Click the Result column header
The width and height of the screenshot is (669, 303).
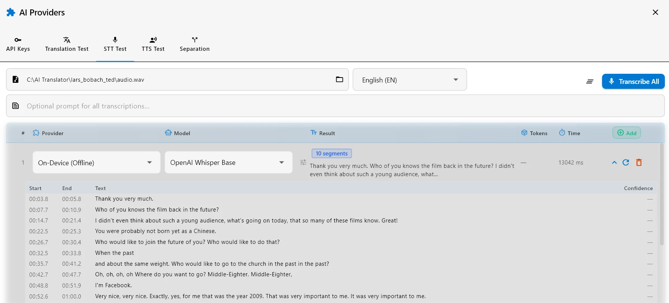click(323, 133)
